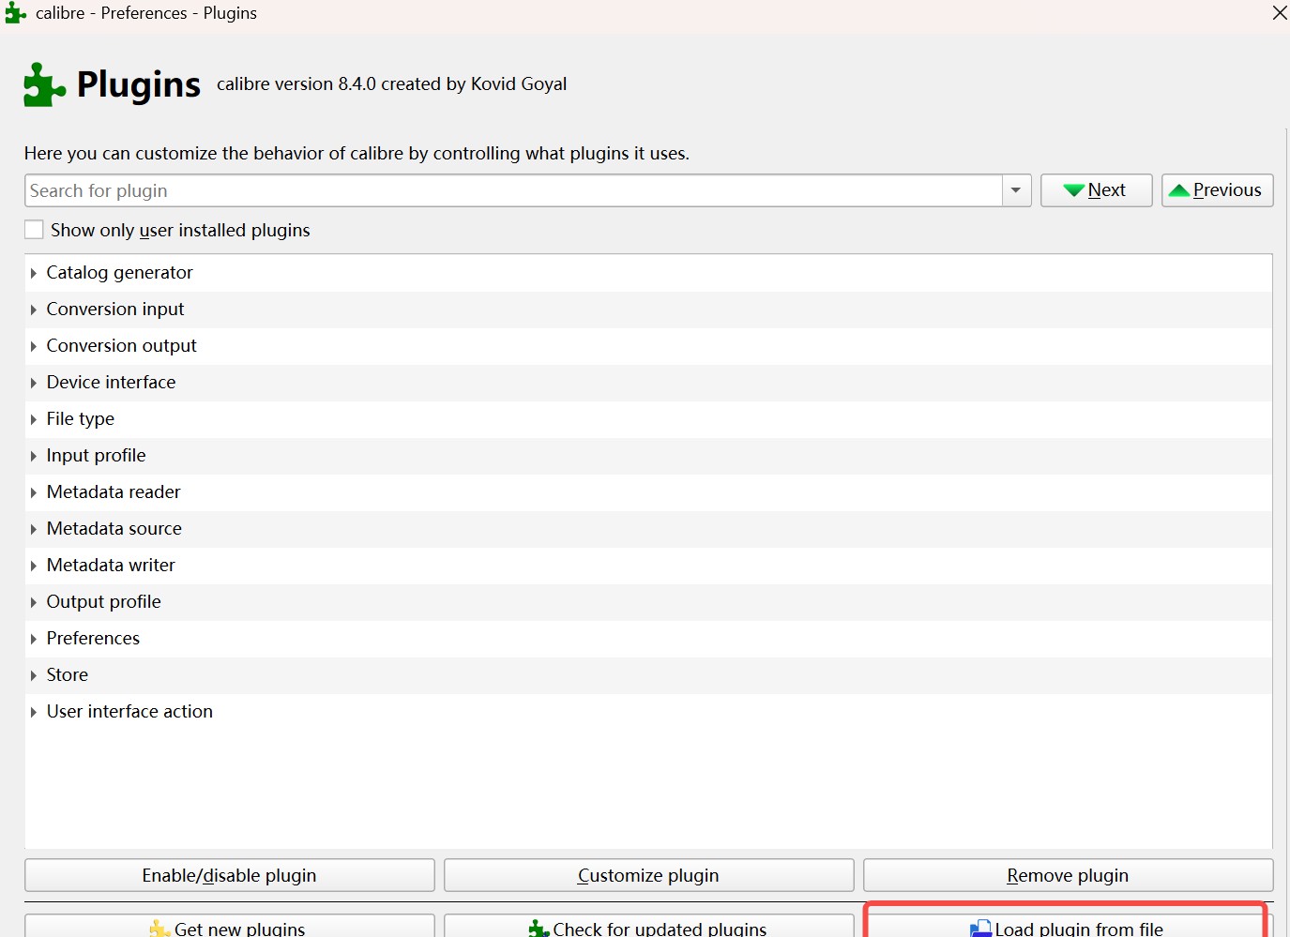Select the Output profile row text
Screen dimensions: 1290x937
coord(103,602)
